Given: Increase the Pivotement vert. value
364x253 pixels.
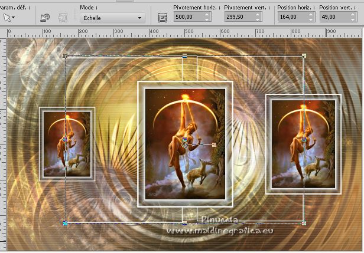Looking at the screenshot, I should tap(258, 15).
